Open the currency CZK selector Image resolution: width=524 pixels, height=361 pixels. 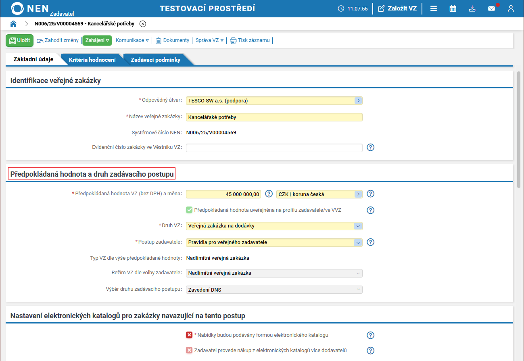(358, 194)
